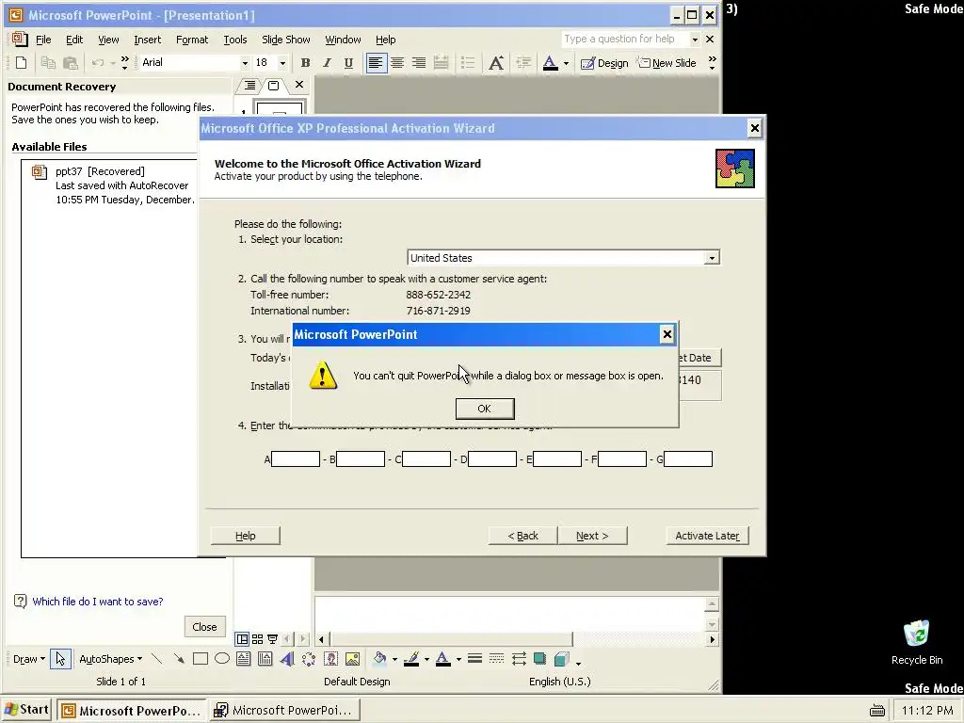
Task: Click the Bullets list icon
Action: [468, 63]
